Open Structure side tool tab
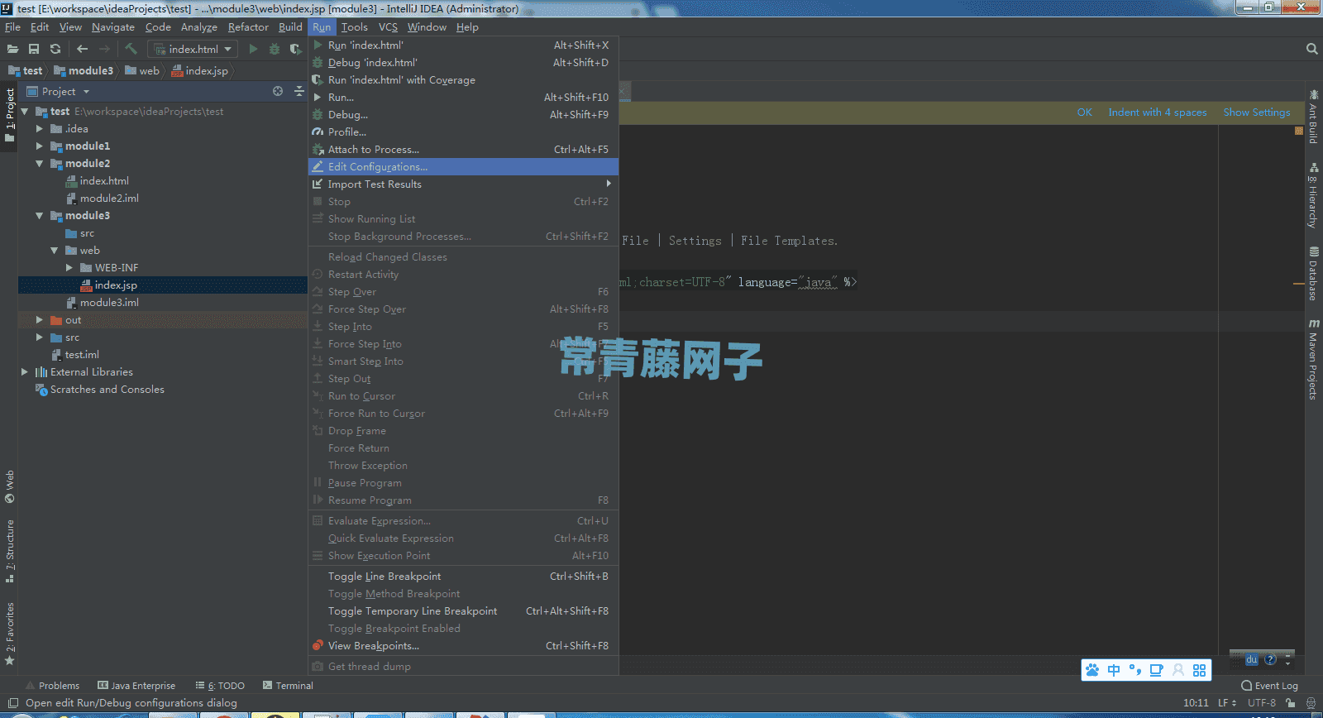Screen dimensions: 1323x718 [x=10, y=550]
